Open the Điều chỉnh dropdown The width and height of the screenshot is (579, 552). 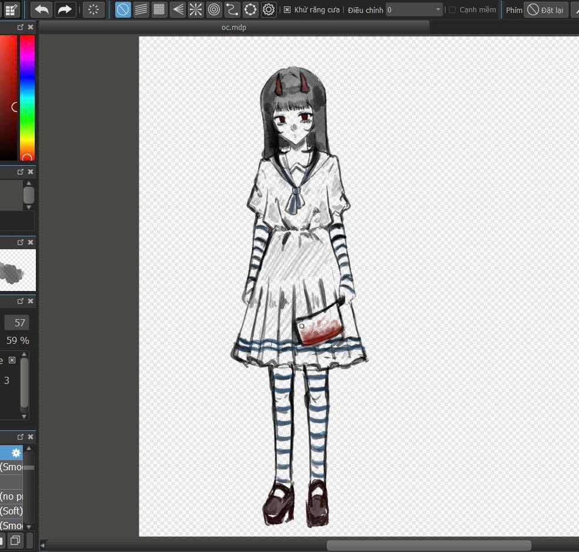click(414, 10)
